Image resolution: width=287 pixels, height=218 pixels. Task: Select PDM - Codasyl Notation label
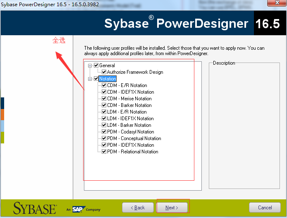point(131,132)
